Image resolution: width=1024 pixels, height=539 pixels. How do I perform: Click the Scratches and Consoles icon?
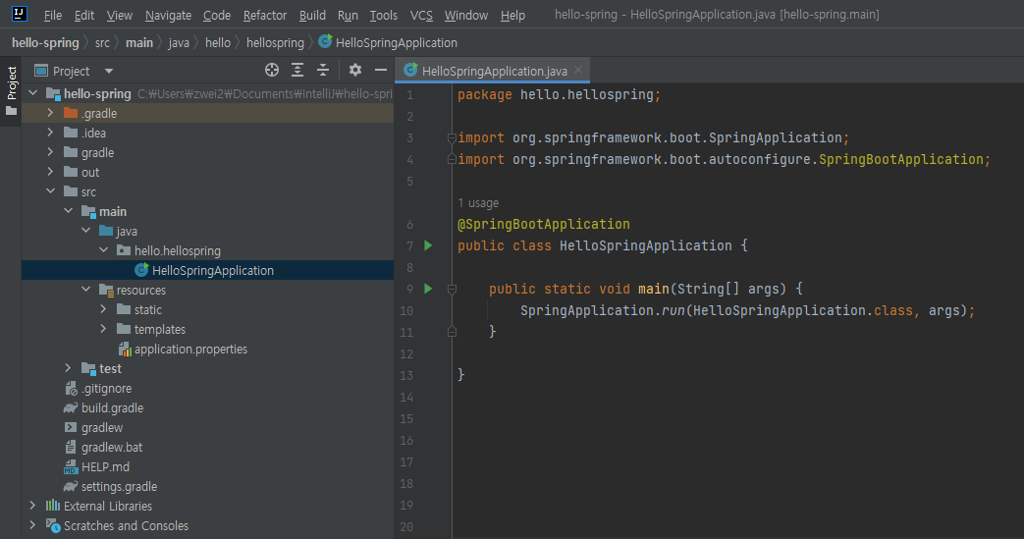tap(53, 525)
